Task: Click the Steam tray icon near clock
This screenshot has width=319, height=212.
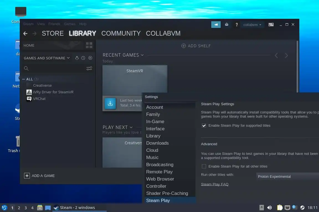Action: pos(302,208)
